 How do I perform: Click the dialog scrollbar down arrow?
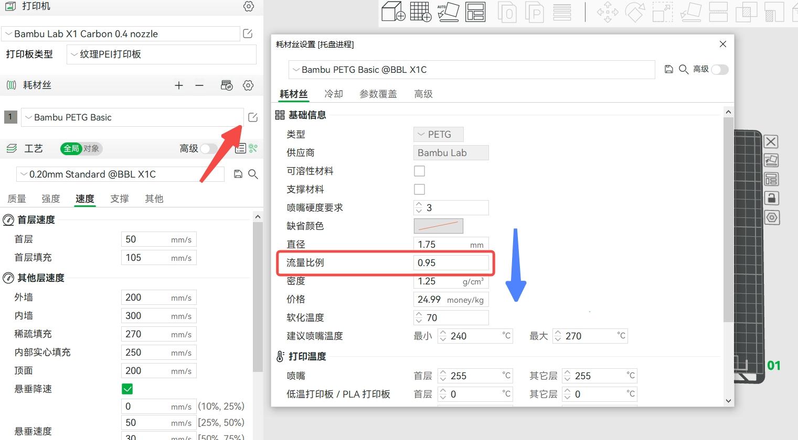point(728,401)
